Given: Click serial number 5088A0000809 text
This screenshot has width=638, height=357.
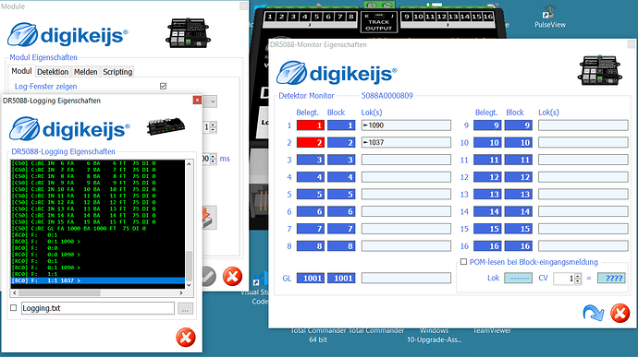Looking at the screenshot, I should coord(386,96).
